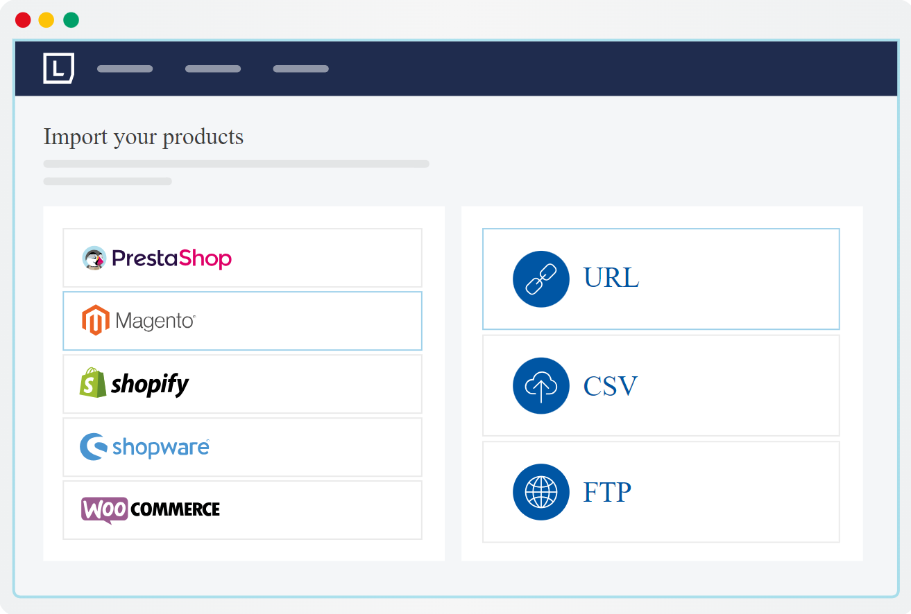Click the 'Import your products' heading
The width and height of the screenshot is (911, 614).
pos(144,137)
